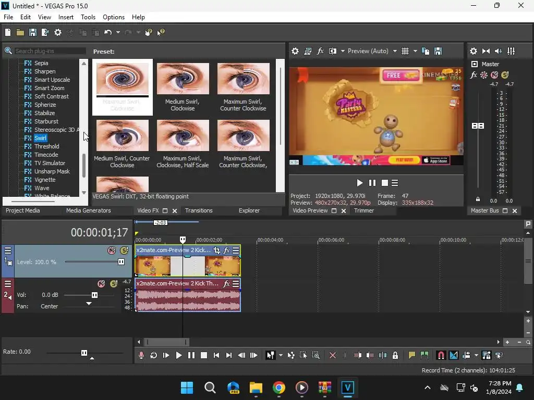
Task: Open Pan type dropdown on audio track
Action: pos(49,306)
